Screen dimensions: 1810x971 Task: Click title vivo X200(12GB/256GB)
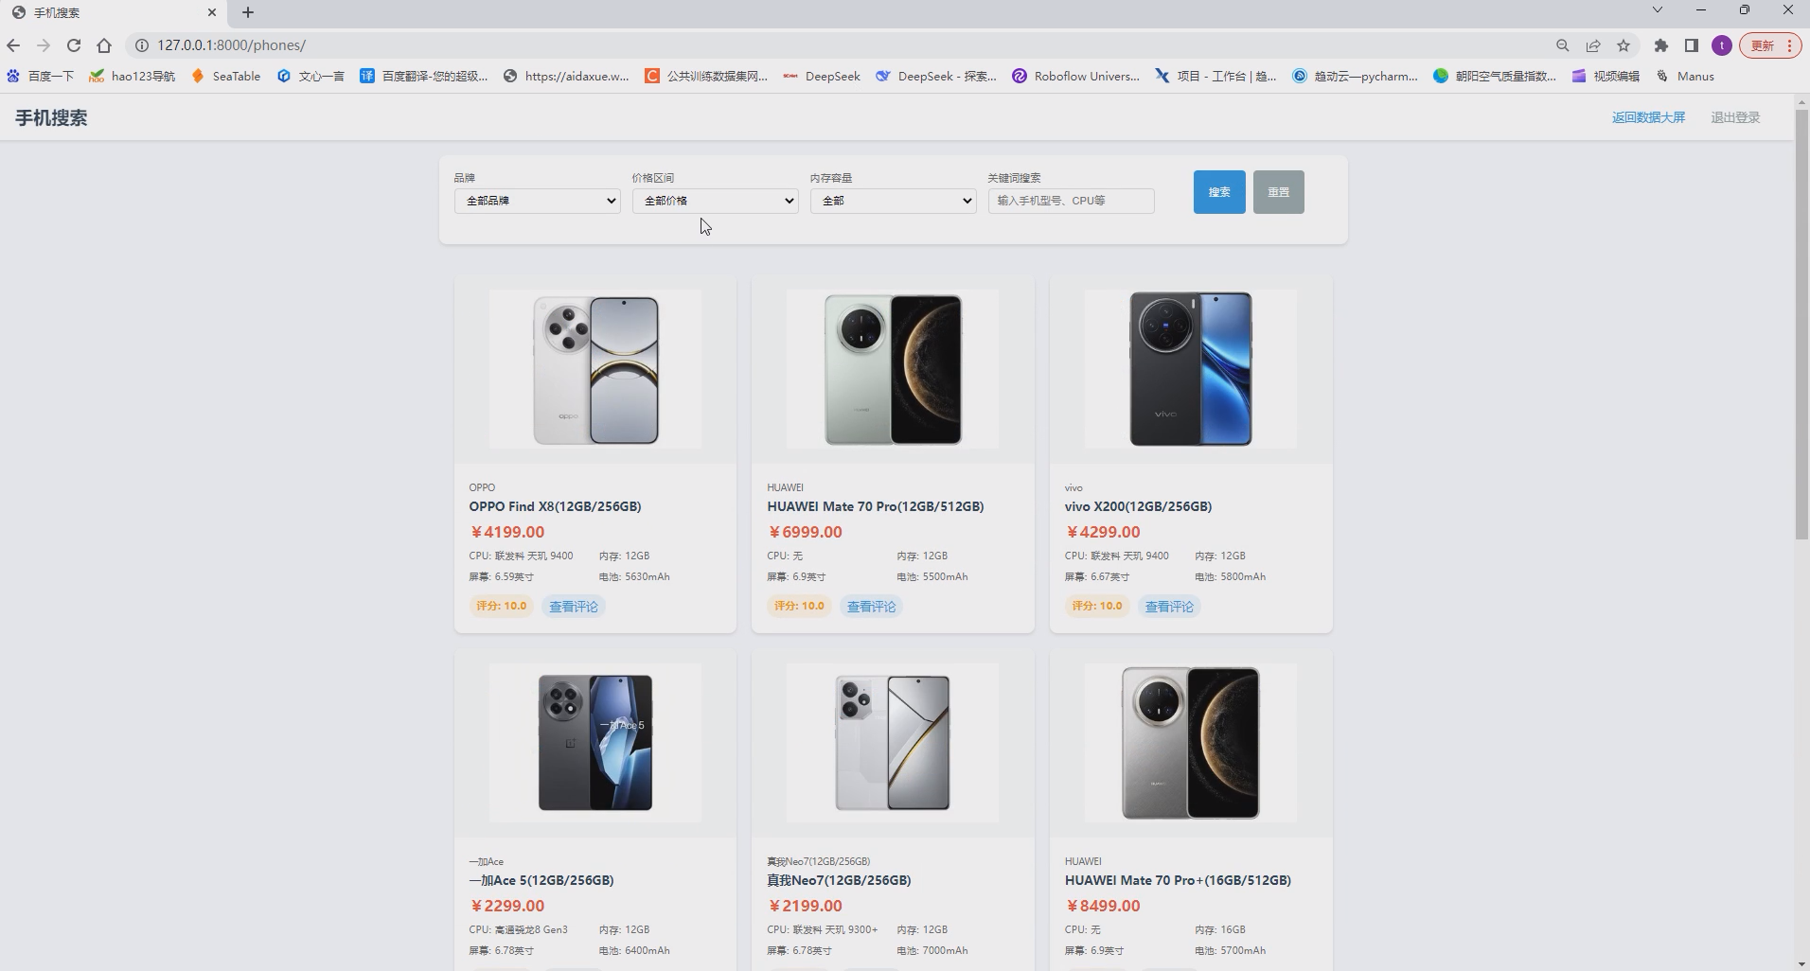pos(1138,506)
